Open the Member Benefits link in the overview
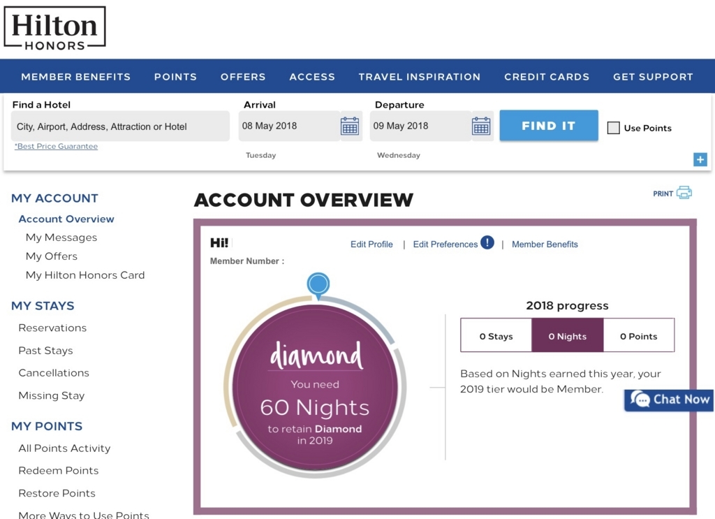This screenshot has width=715, height=519. pyautogui.click(x=545, y=244)
